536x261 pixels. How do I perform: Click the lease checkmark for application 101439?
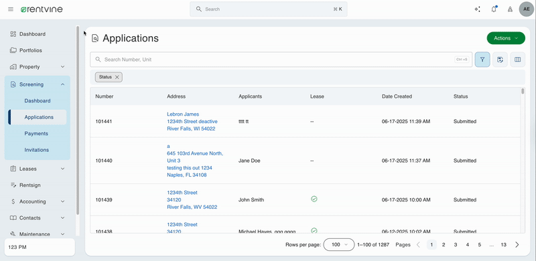coord(314,199)
